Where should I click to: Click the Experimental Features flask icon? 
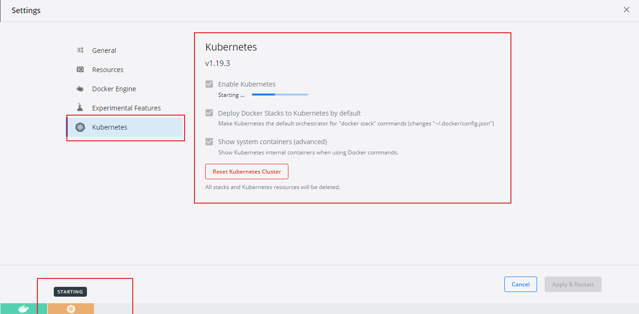click(x=80, y=108)
